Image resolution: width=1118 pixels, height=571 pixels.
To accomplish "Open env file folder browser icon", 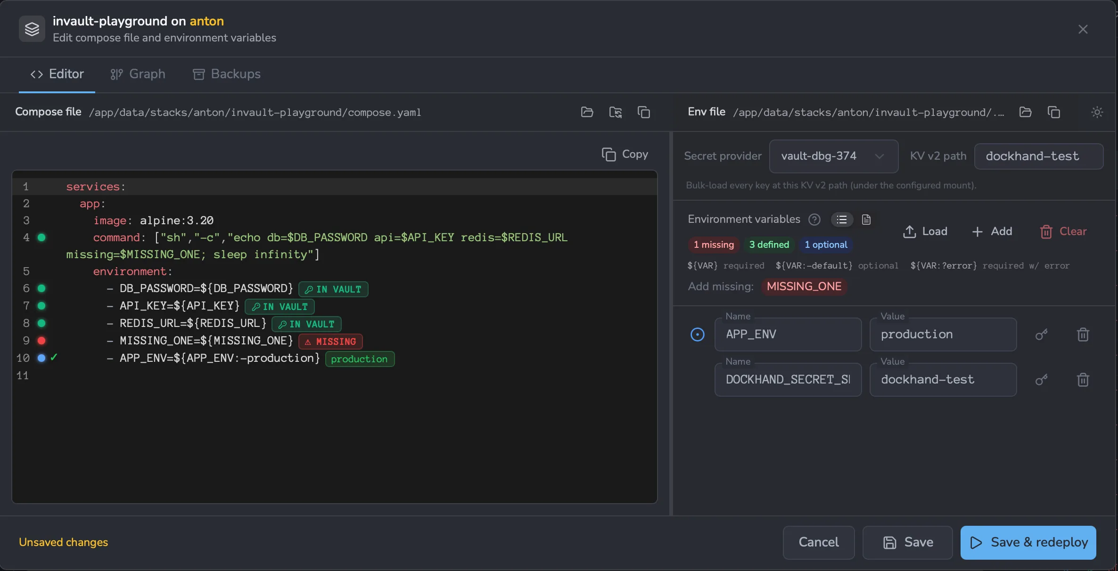I will pos(1025,112).
